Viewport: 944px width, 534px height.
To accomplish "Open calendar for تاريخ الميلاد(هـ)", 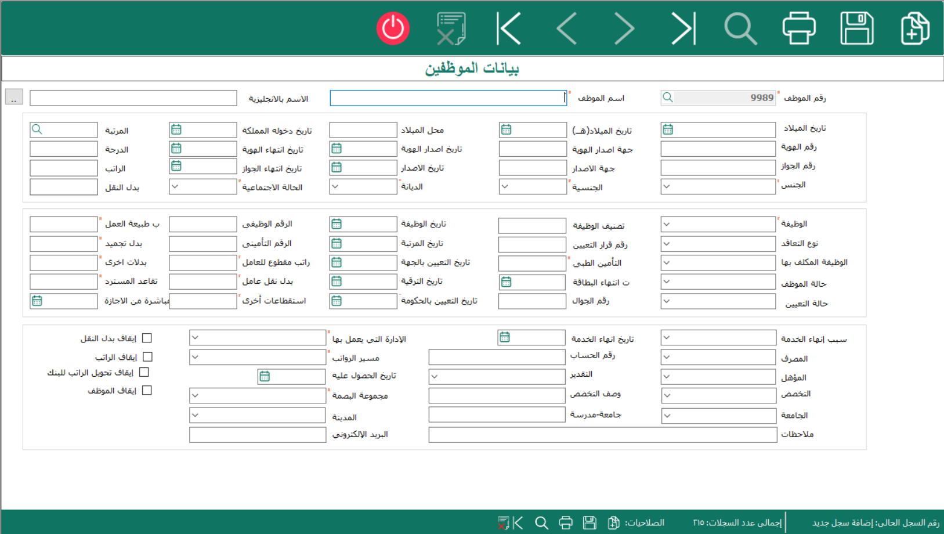I will point(506,129).
